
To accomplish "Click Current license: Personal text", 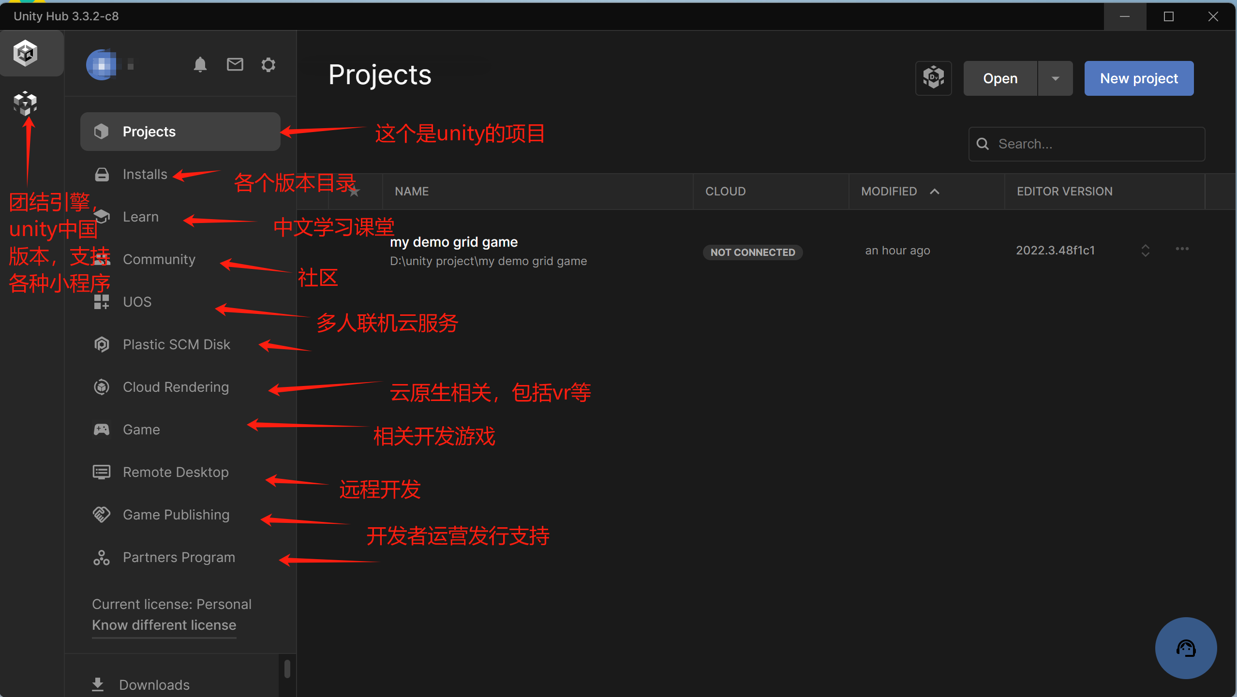I will 172,604.
